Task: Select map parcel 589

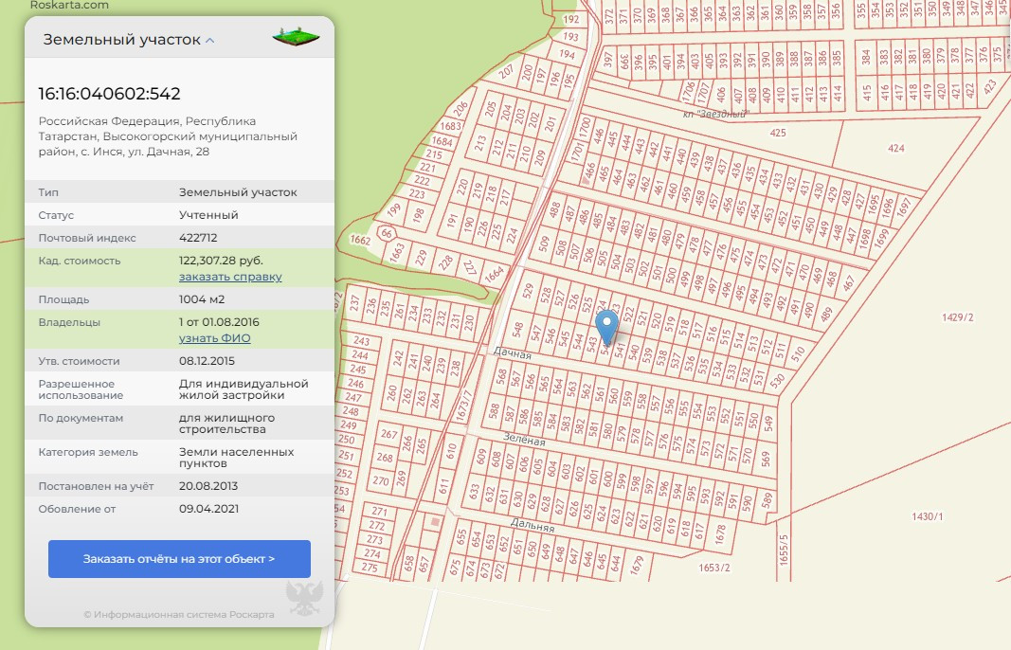Action: (x=767, y=500)
